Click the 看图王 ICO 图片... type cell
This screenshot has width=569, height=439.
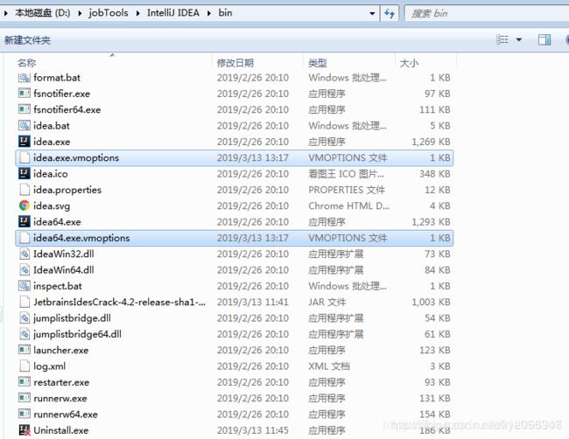[x=346, y=174]
